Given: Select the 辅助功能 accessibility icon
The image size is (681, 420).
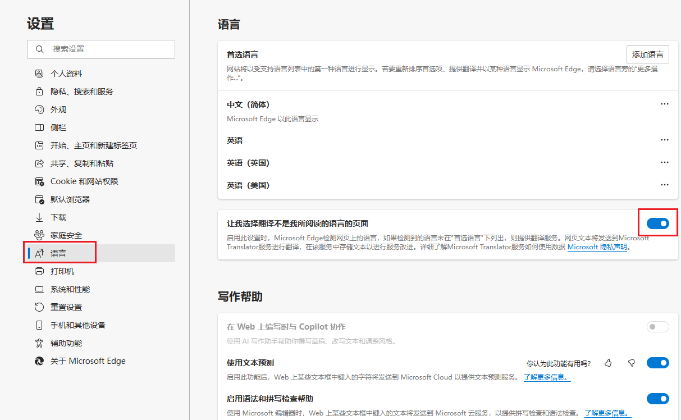Looking at the screenshot, I should (39, 343).
